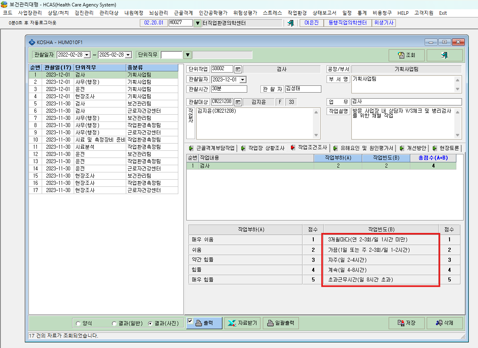
Task: Select the 결과(일반) radio button
Action: [x=114, y=323]
